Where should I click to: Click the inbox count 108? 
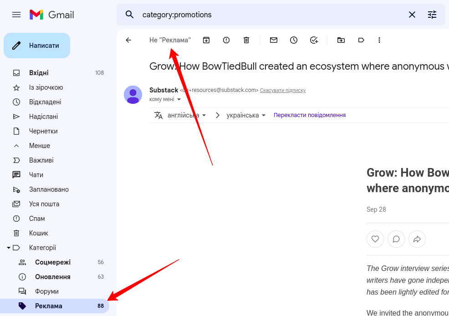point(99,73)
